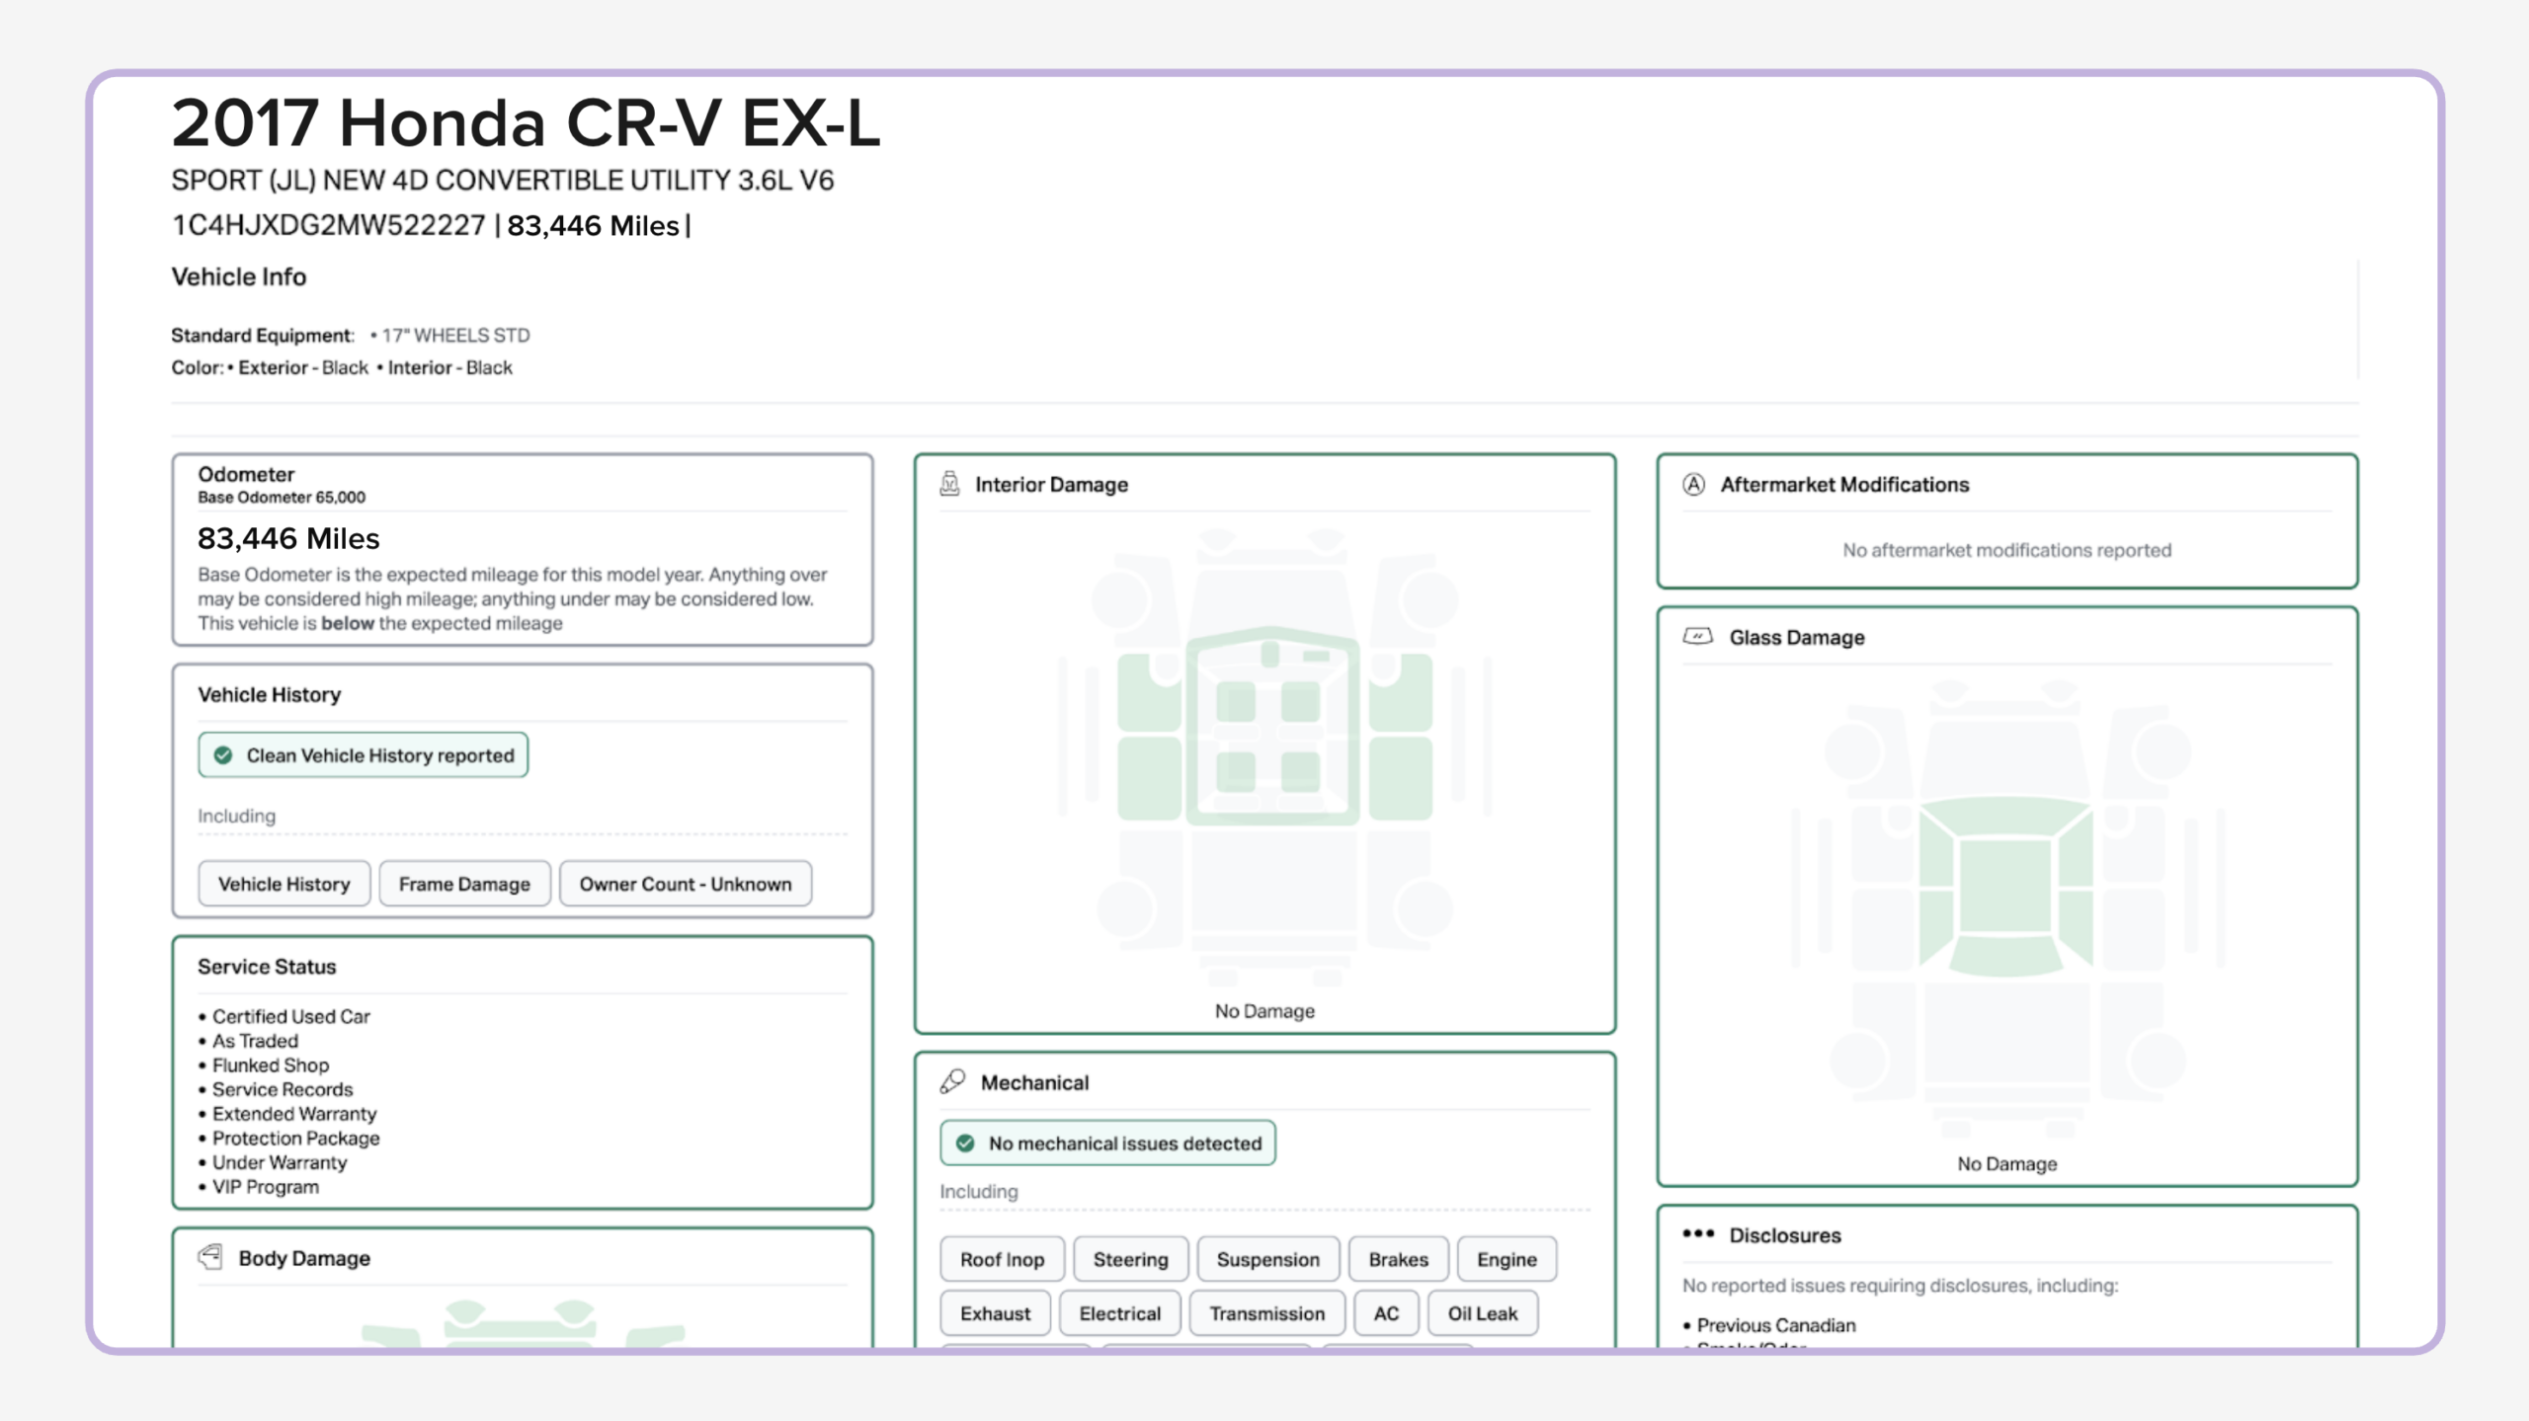Click the Interior - Black color text
2529x1421 pixels.
450,367
